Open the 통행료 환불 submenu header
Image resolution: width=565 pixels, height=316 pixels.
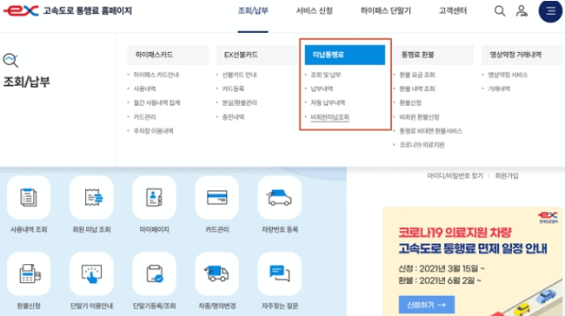(x=434, y=55)
